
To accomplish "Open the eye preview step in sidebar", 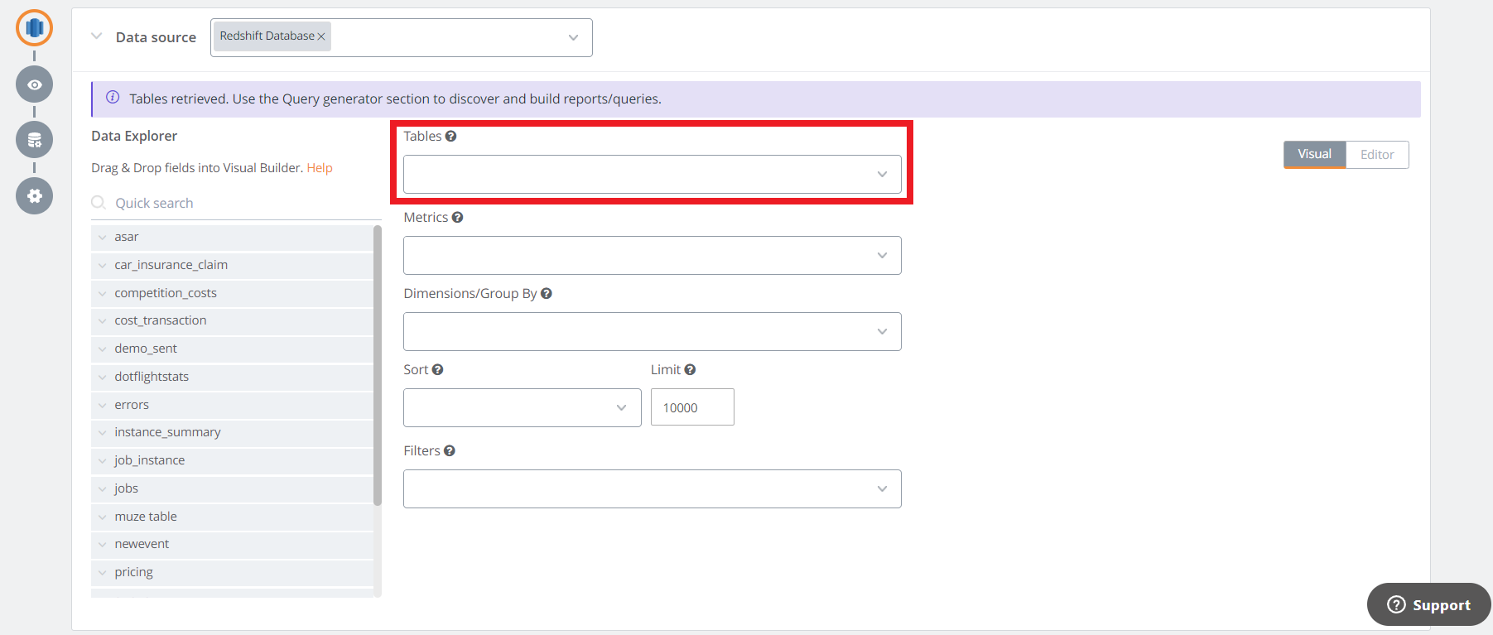I will point(34,84).
